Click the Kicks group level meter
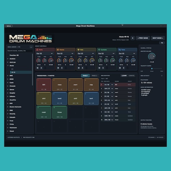 [x=45, y=68]
